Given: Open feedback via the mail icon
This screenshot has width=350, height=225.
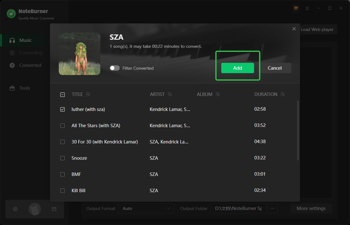Looking at the screenshot, I should 54,209.
